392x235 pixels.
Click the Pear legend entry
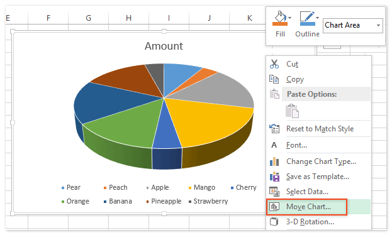(71, 187)
